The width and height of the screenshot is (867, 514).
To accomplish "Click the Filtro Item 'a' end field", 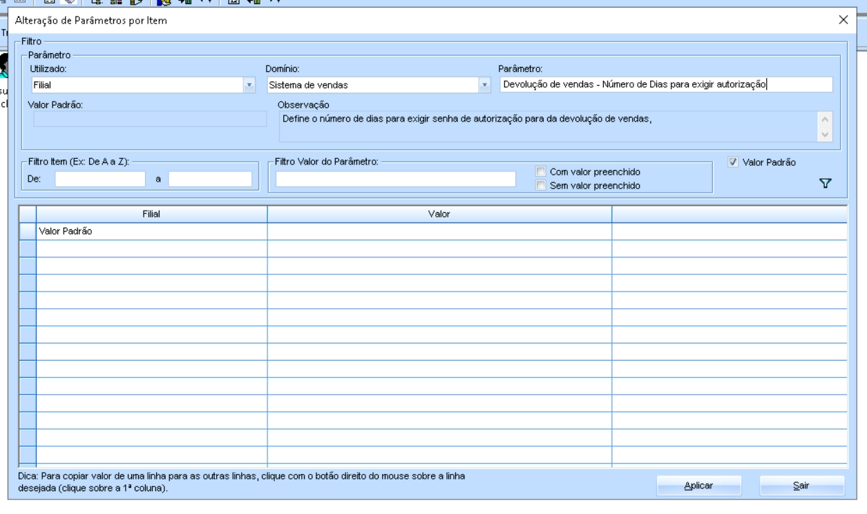I will (x=210, y=179).
